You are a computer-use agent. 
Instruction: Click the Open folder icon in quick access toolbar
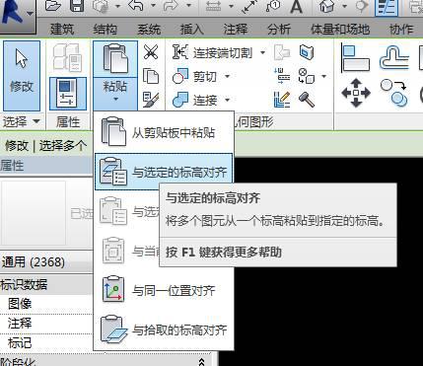[x=53, y=6]
